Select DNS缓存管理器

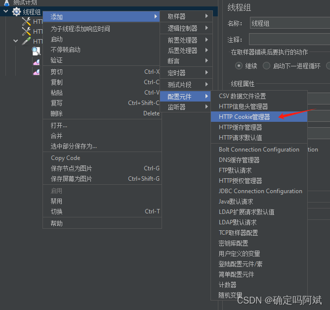click(x=259, y=160)
